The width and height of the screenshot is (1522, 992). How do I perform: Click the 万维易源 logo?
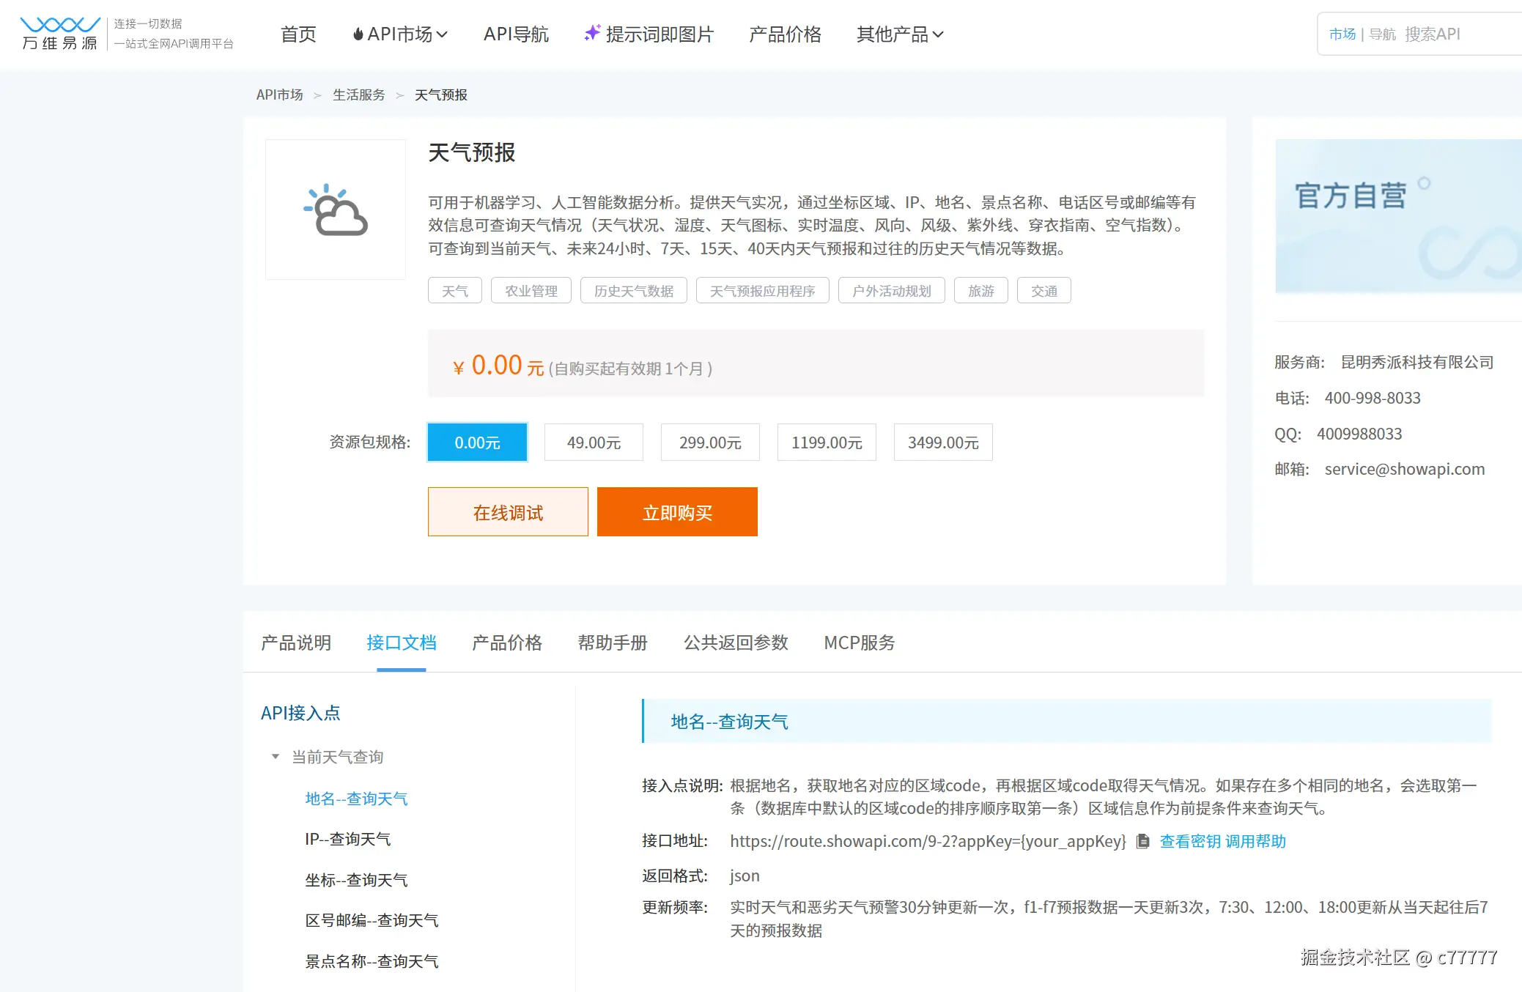[60, 34]
